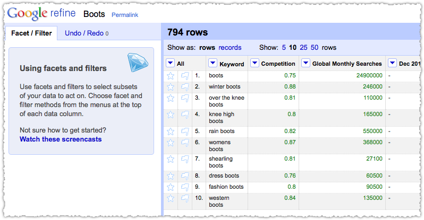
Task: Flag the 'womens boots' row
Action: [185, 143]
